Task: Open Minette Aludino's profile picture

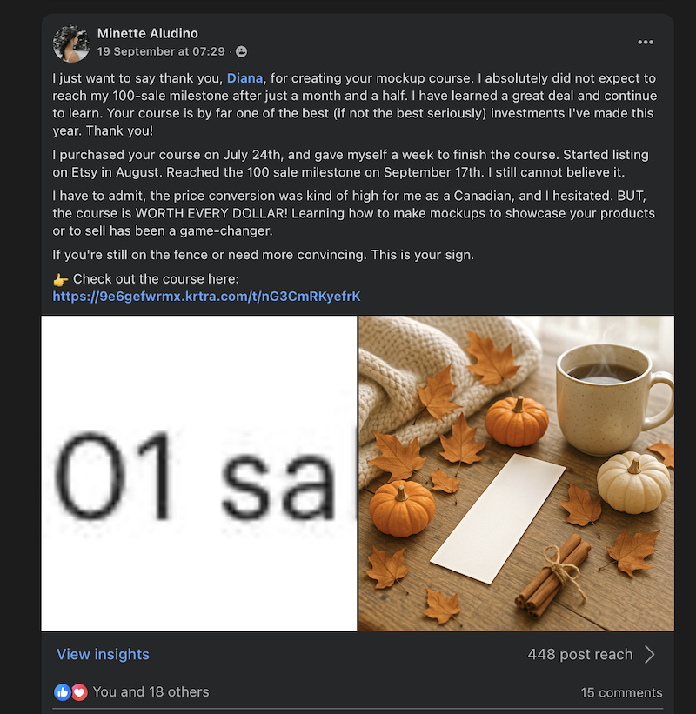Action: [x=70, y=43]
